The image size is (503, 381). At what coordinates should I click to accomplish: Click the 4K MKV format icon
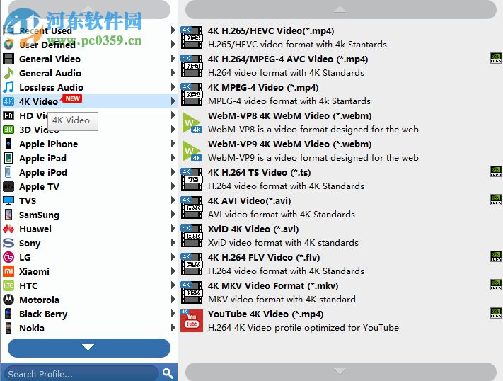192,292
